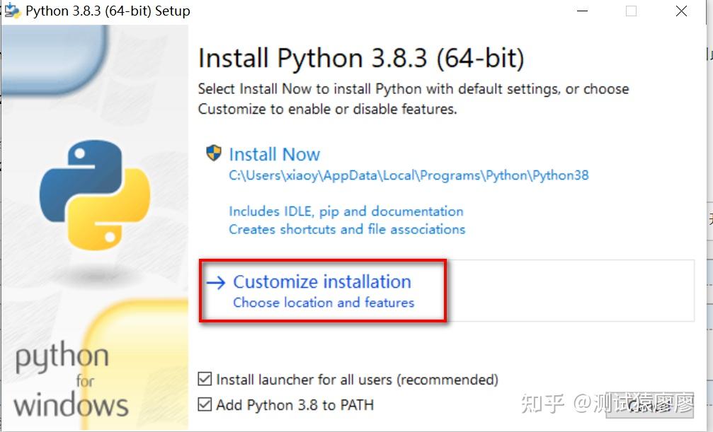Toggle the 'Add Python 3.8 to PATH' checkbox

[x=205, y=404]
